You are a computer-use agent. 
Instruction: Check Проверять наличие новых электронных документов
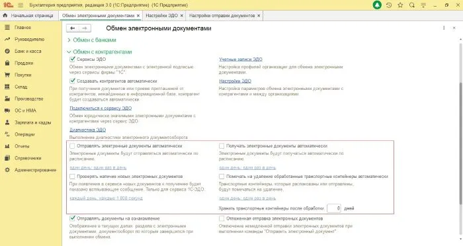pyautogui.click(x=72, y=177)
